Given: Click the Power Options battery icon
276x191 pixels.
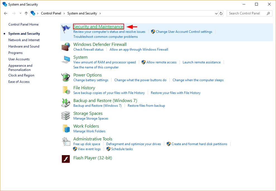Looking at the screenshot, I should point(66,77).
